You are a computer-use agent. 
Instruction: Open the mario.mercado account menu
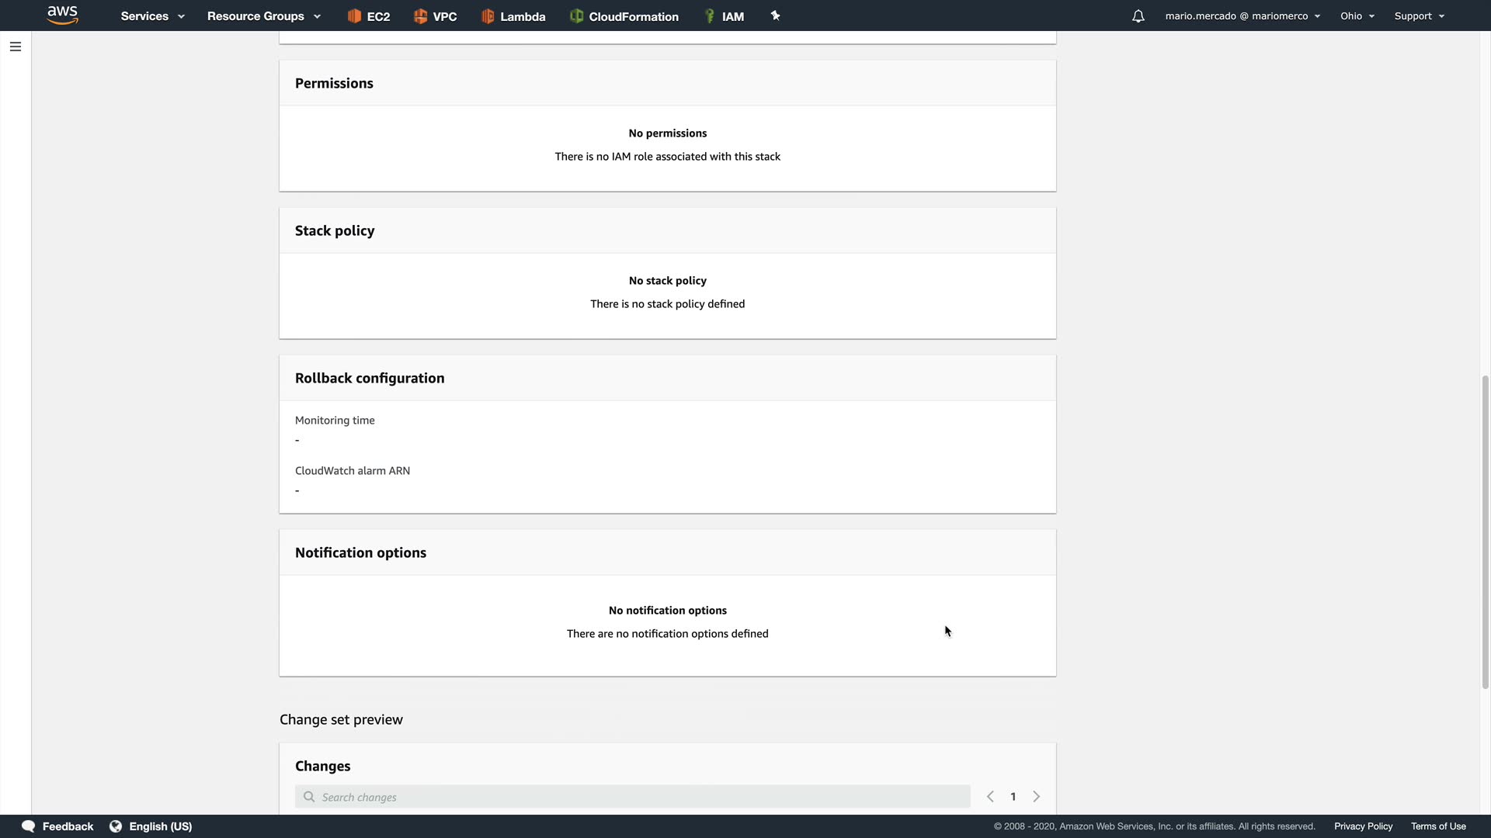[1242, 16]
